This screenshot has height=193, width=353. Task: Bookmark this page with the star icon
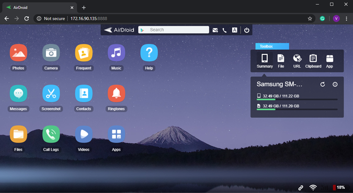(310, 19)
